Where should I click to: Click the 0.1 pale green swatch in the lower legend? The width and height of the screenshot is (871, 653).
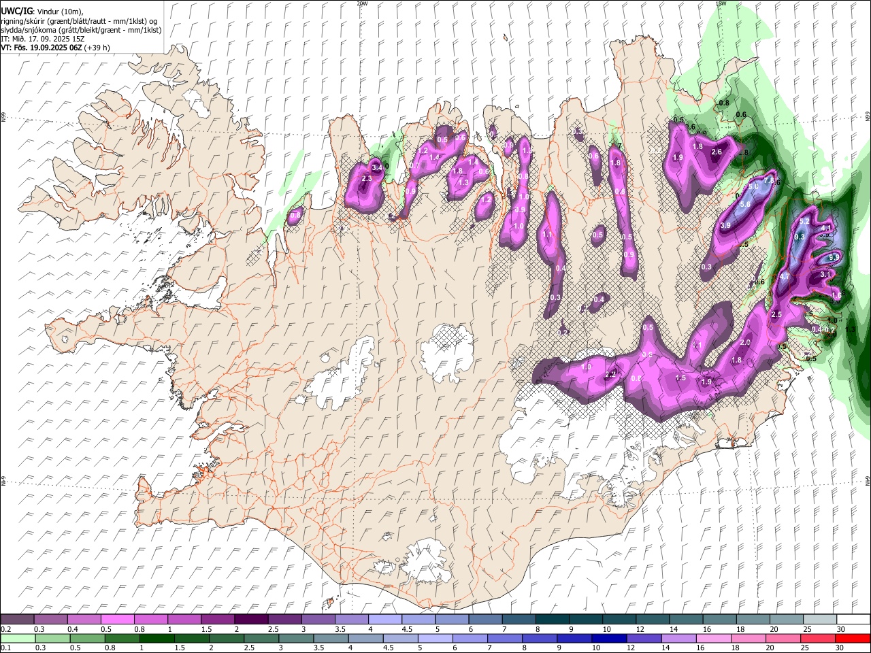[16, 639]
